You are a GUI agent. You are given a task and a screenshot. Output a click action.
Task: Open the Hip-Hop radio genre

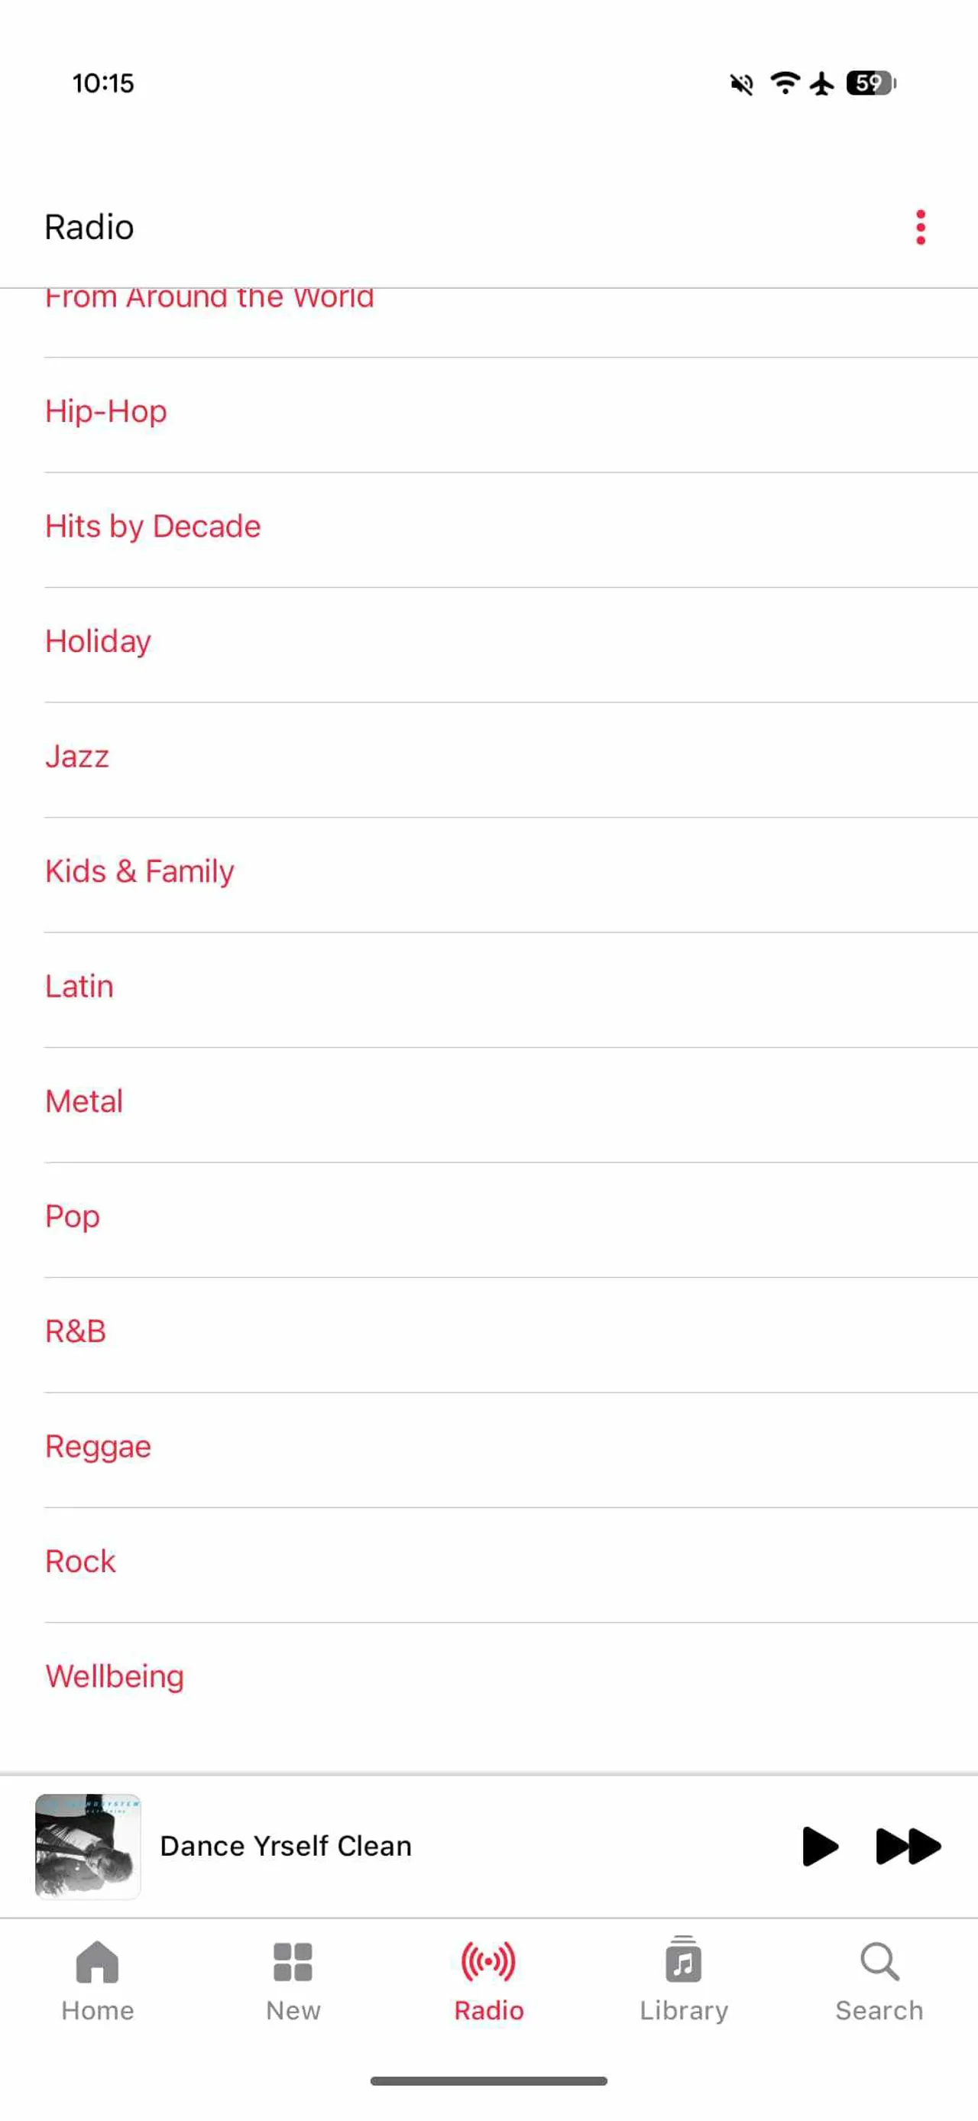(x=510, y=412)
